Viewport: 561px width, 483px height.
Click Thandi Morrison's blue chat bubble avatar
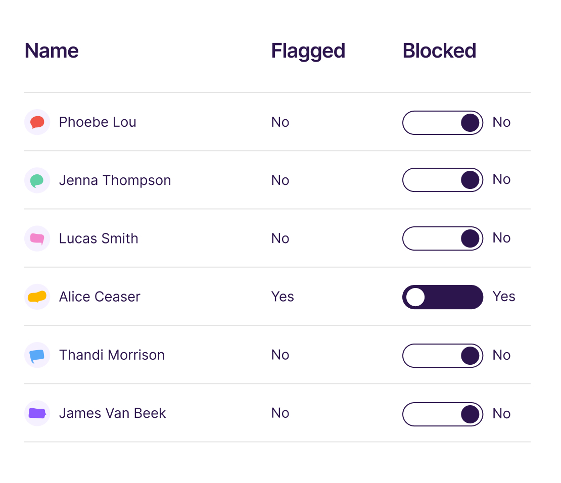37,355
